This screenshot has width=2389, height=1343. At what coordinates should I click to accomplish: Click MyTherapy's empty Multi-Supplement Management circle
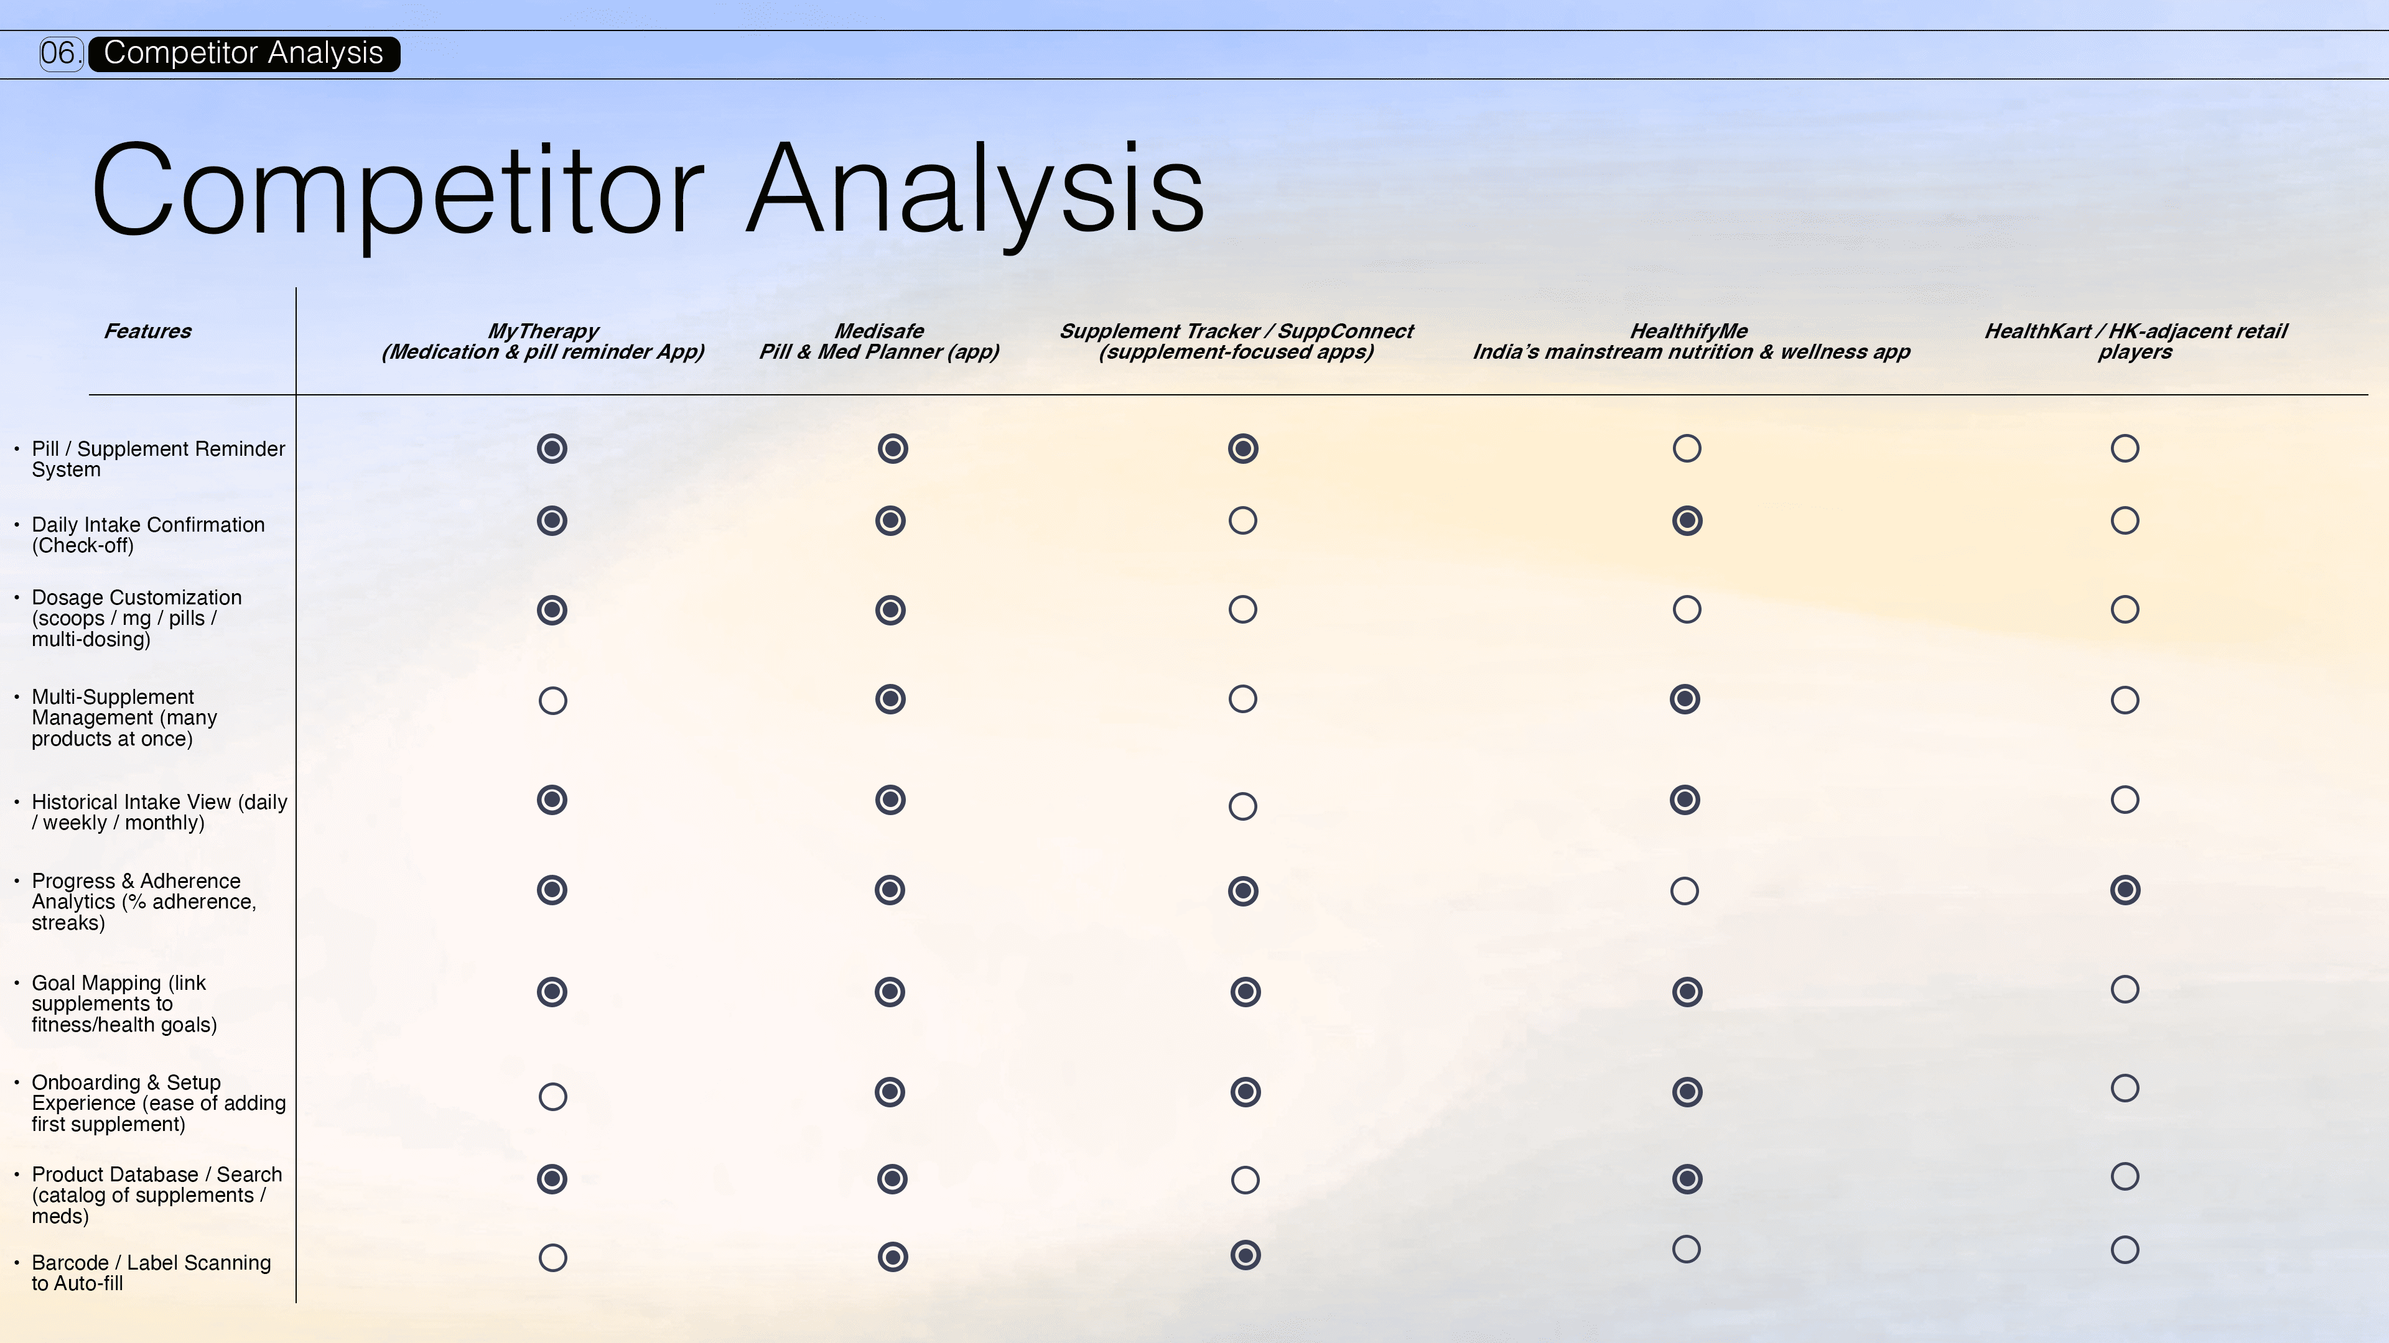tap(552, 701)
